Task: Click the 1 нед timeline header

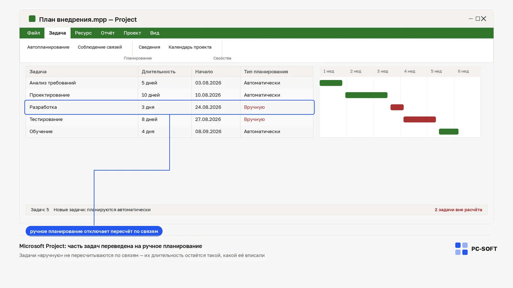Action: pos(329,71)
